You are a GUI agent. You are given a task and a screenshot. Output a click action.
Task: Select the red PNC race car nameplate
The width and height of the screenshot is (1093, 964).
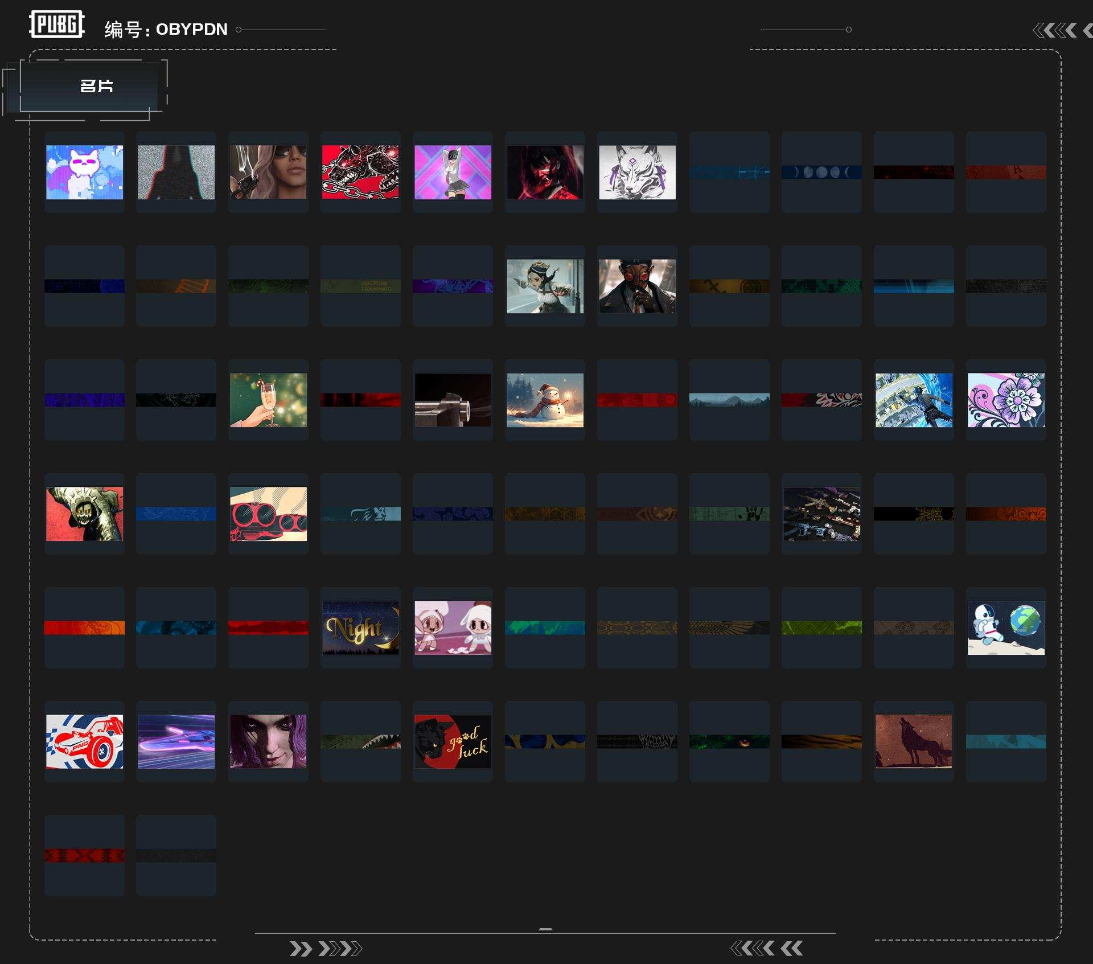(x=84, y=741)
